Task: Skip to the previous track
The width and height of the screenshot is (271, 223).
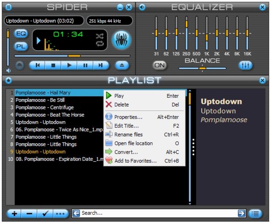Action: click(x=37, y=65)
